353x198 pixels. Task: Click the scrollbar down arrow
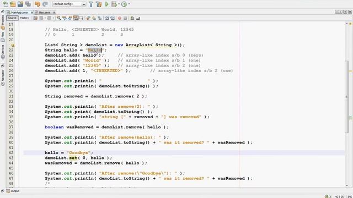tap(347, 185)
